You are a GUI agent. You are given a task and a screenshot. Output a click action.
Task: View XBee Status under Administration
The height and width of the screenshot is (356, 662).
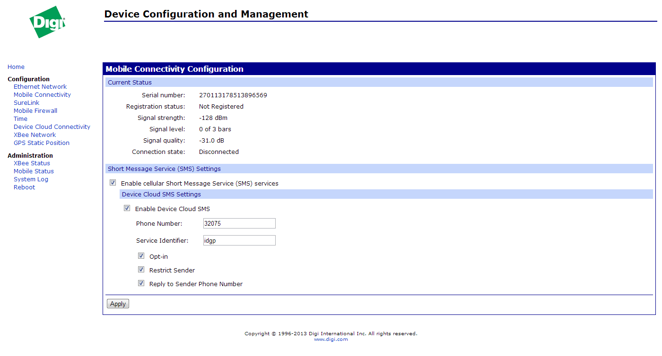32,163
